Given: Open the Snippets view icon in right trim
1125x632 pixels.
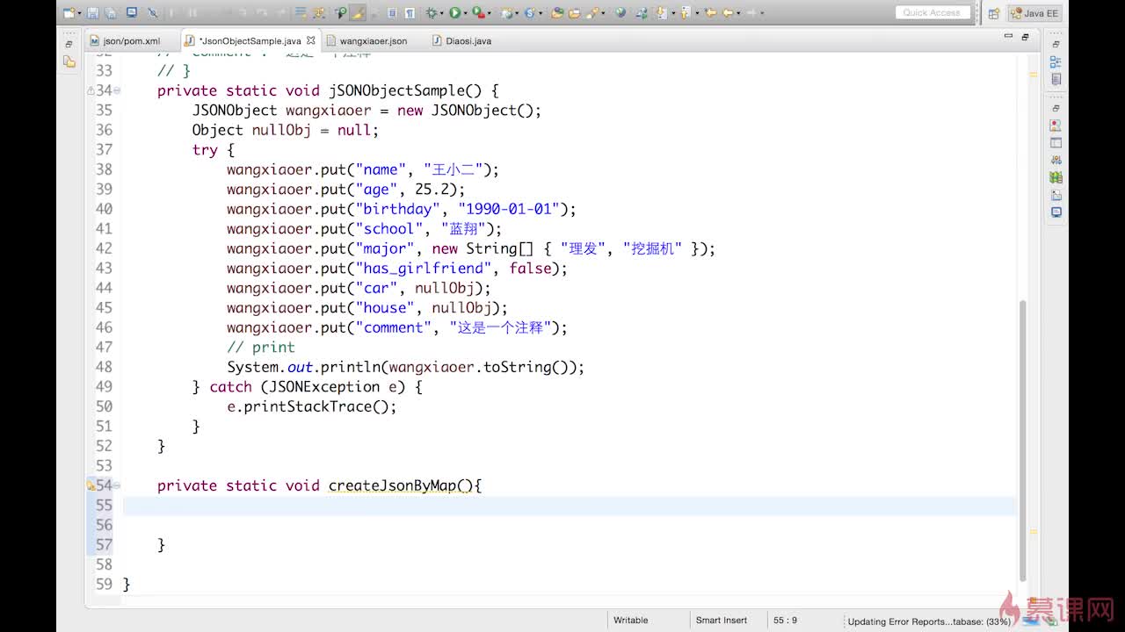Looking at the screenshot, I should (1056, 195).
